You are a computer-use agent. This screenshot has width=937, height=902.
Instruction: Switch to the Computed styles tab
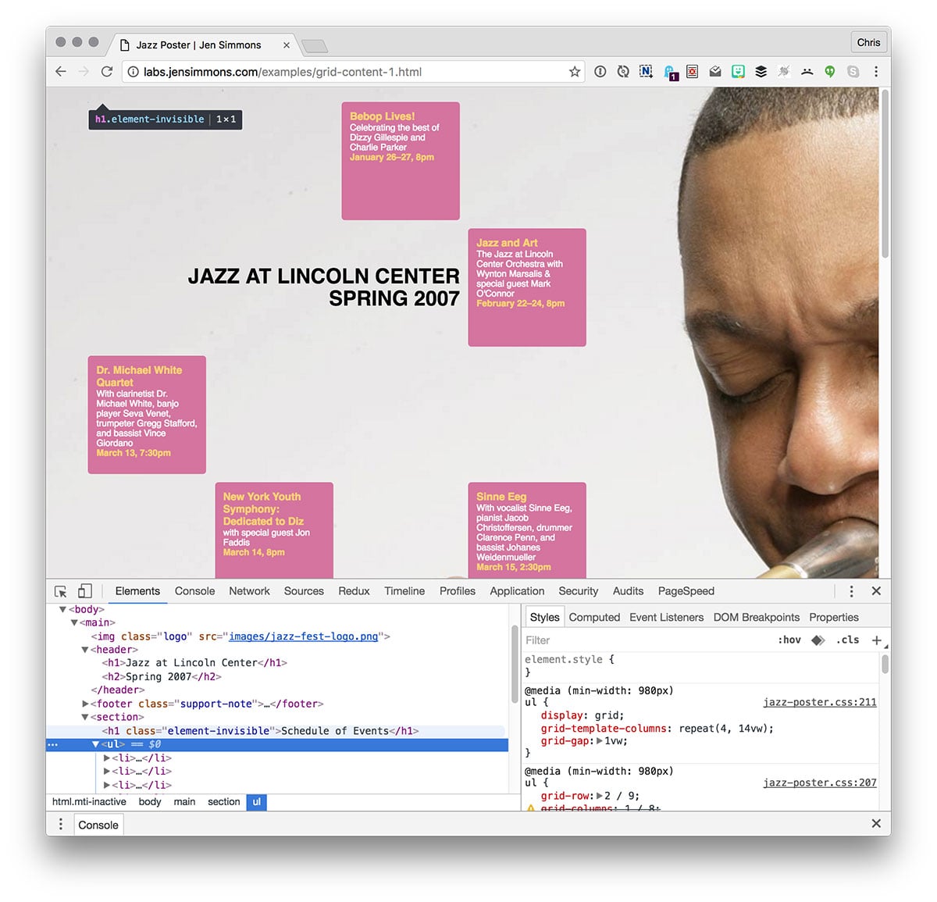[x=594, y=617]
